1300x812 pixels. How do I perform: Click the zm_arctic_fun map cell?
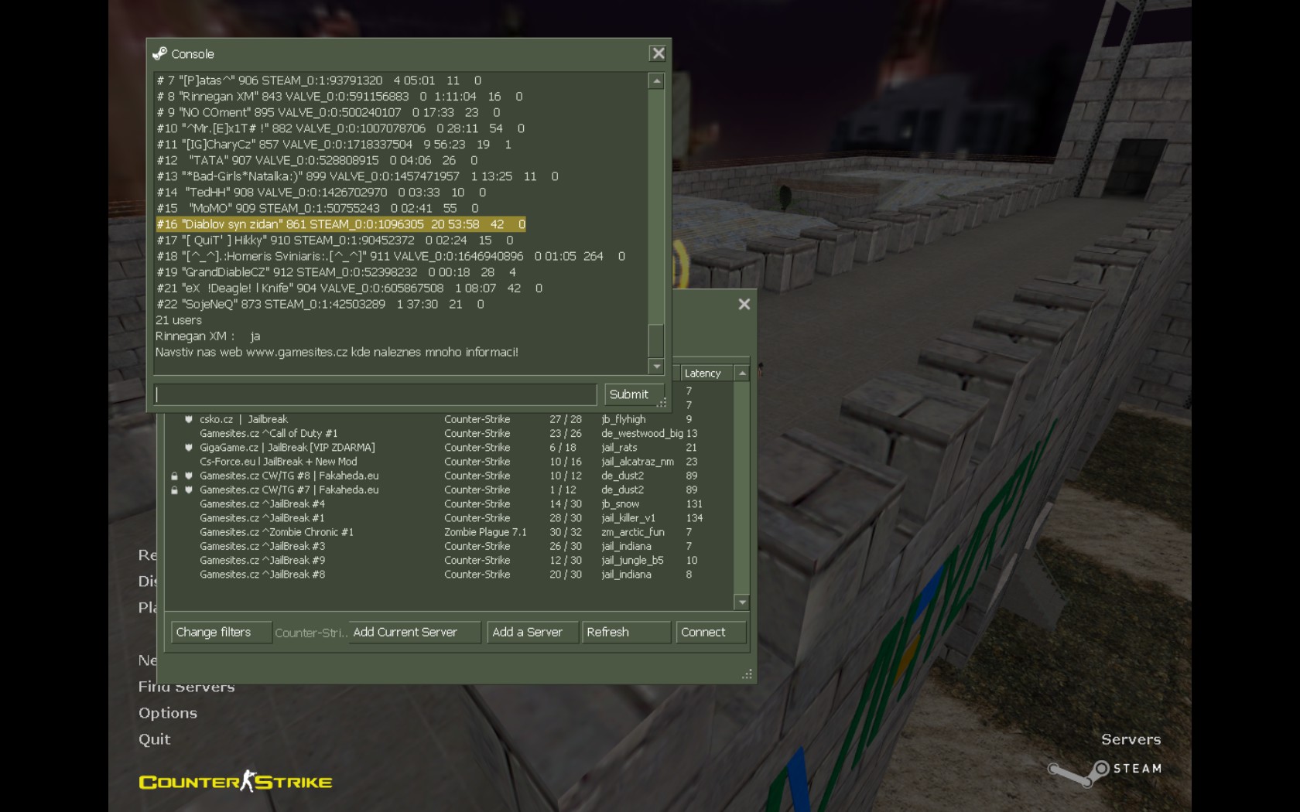click(x=632, y=532)
